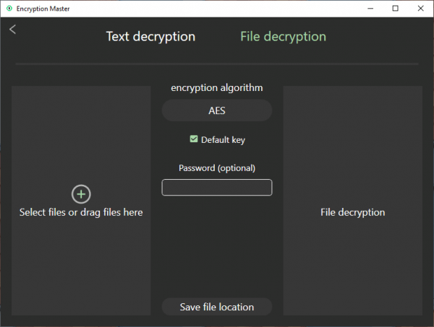Click 'Select files or drag files here' text
The width and height of the screenshot is (434, 327).
coord(81,212)
